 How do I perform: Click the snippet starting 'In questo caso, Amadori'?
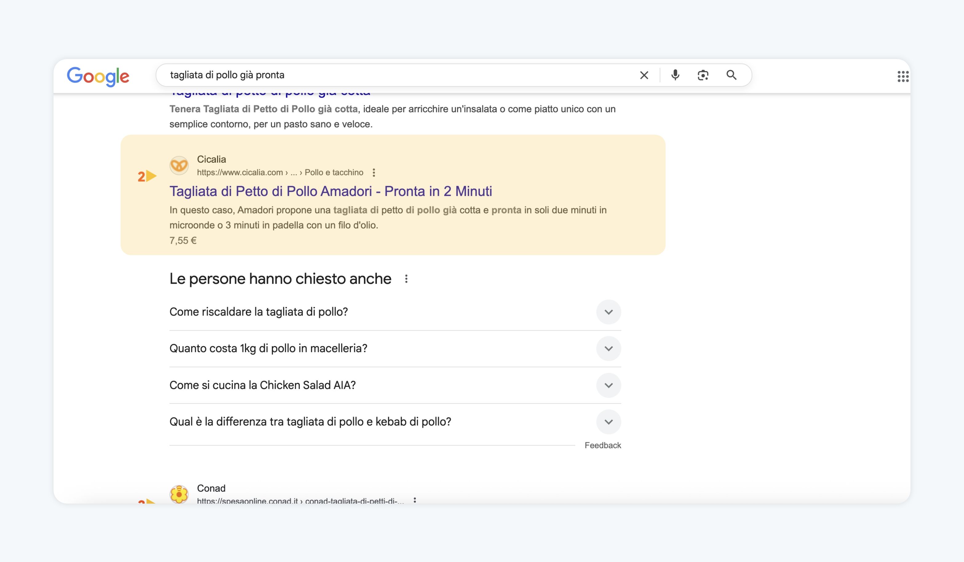(x=388, y=218)
